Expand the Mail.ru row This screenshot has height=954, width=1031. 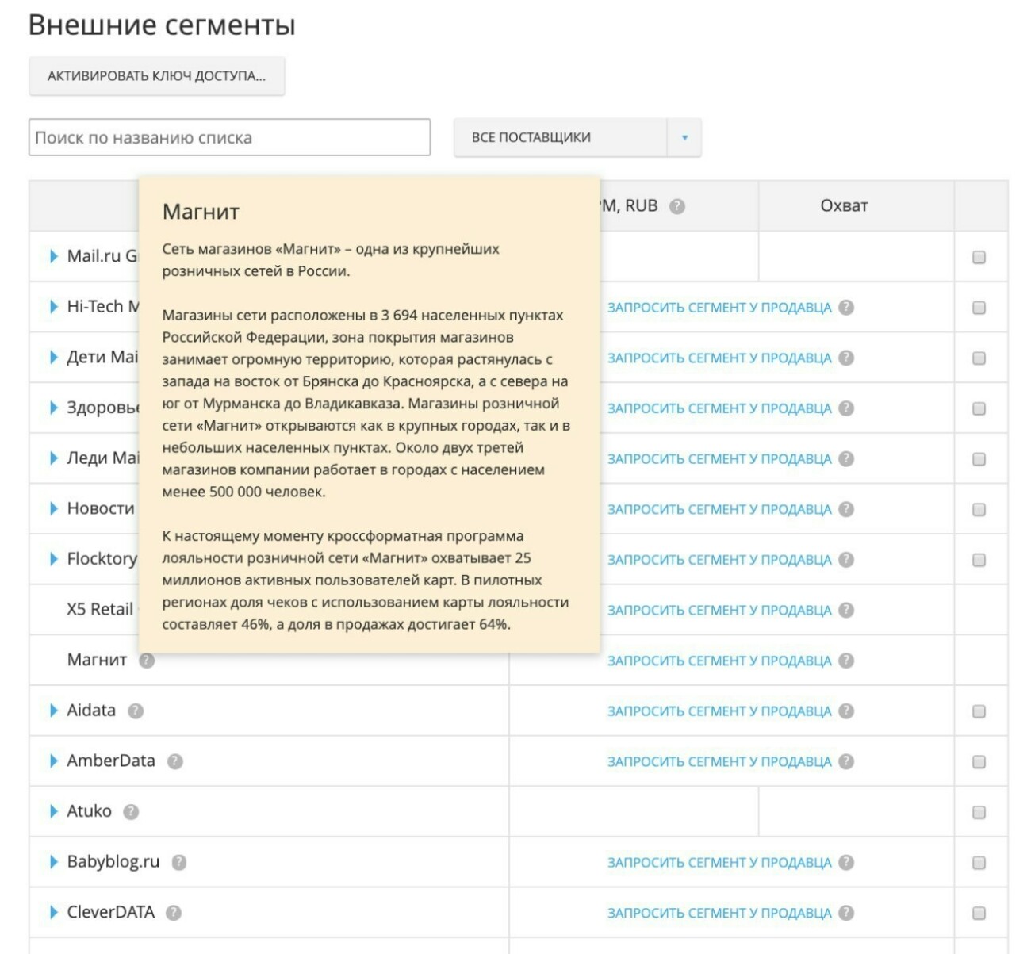coord(53,256)
